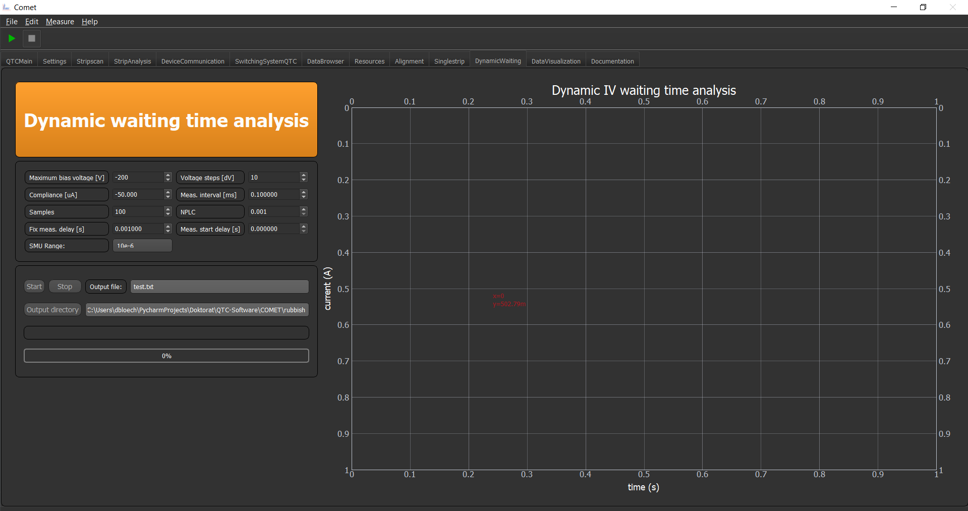968x511 pixels.
Task: Open the DataVisualization tab
Action: pos(556,61)
